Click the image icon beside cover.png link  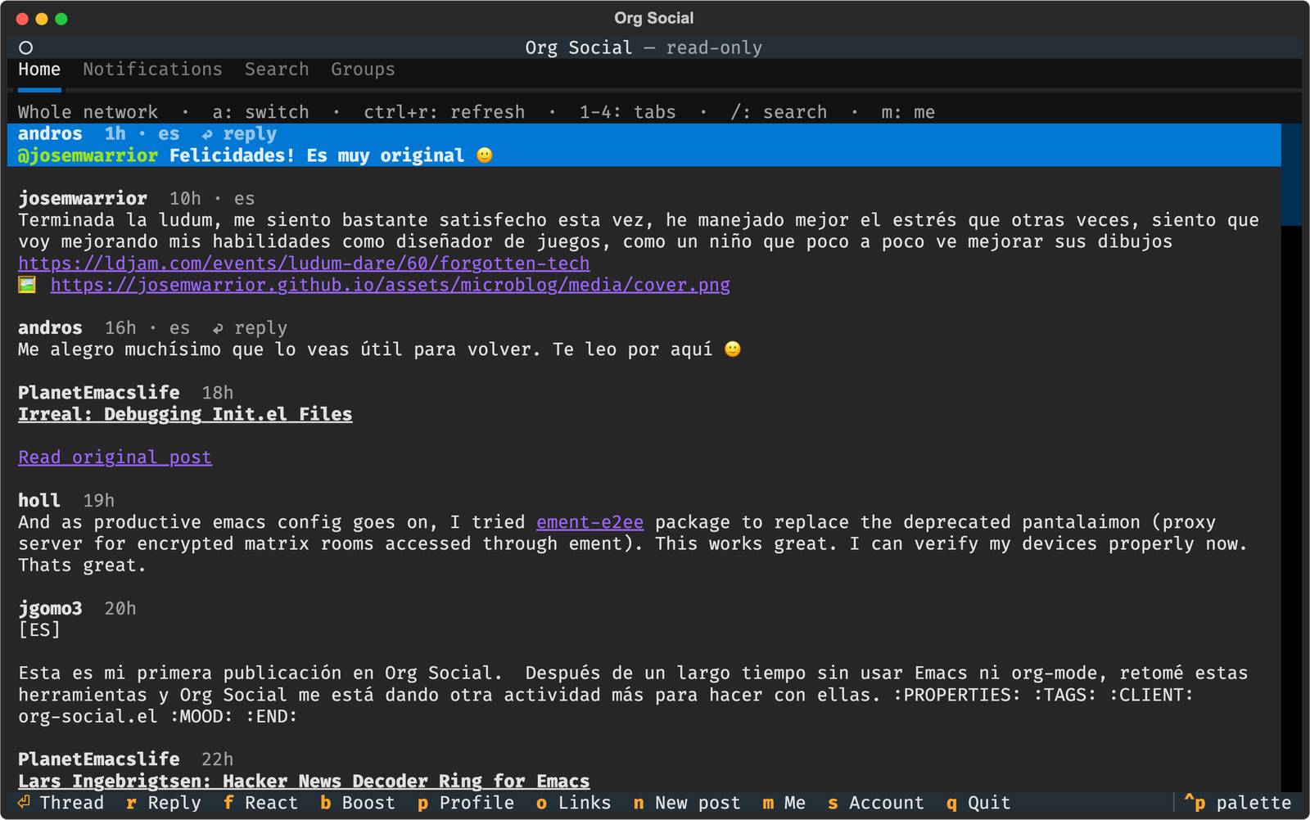coord(28,285)
